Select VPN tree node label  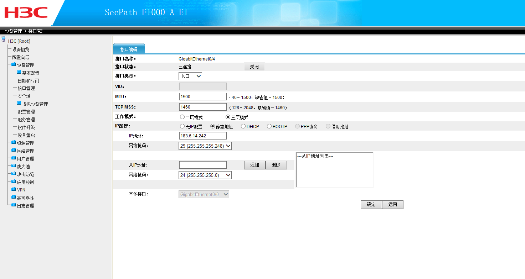pos(21,190)
